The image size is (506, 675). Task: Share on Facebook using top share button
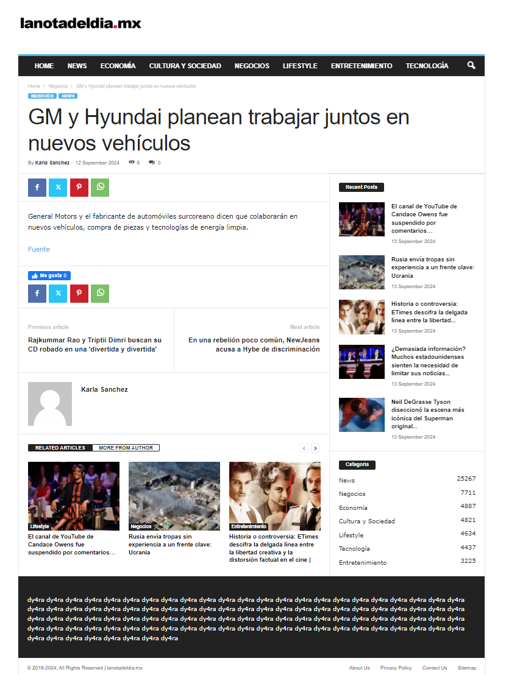(37, 187)
